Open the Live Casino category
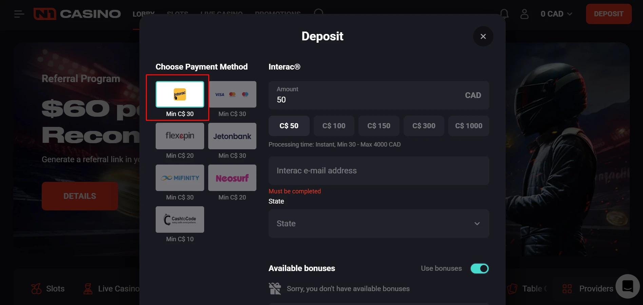This screenshot has width=643, height=305. (x=111, y=289)
